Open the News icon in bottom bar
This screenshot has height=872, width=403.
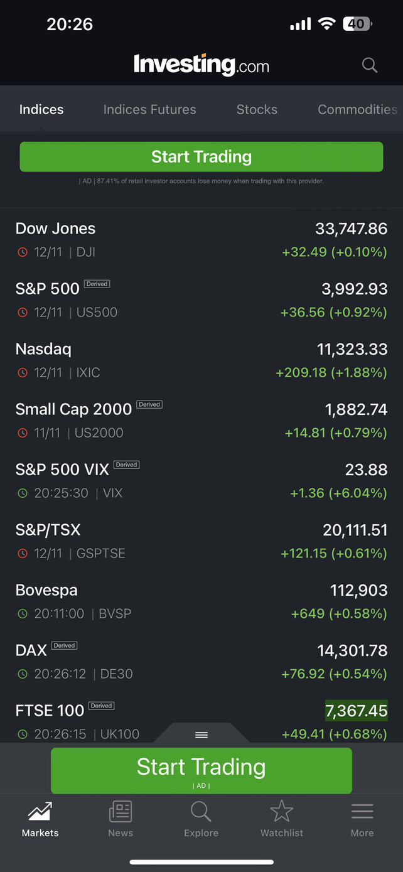(121, 812)
